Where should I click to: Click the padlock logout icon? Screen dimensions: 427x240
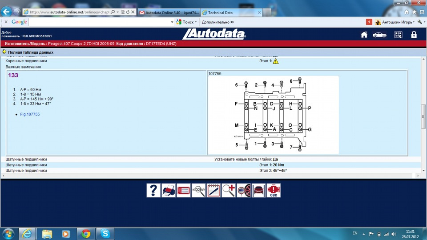[414, 35]
